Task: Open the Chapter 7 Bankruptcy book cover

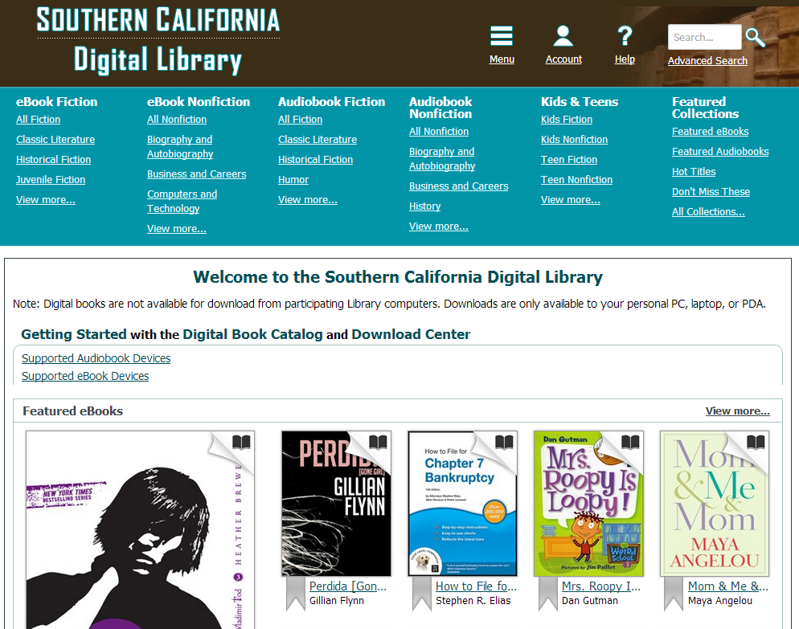Action: [x=463, y=504]
